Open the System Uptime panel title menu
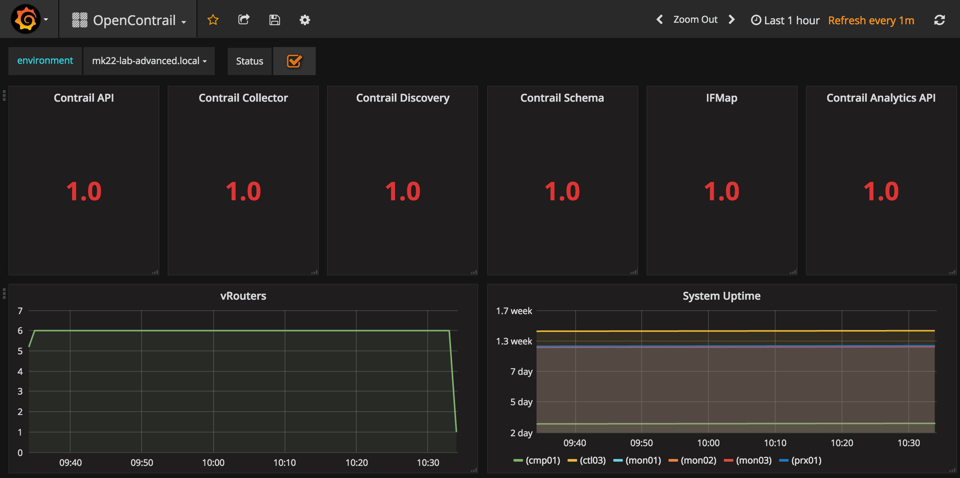 [x=722, y=296]
